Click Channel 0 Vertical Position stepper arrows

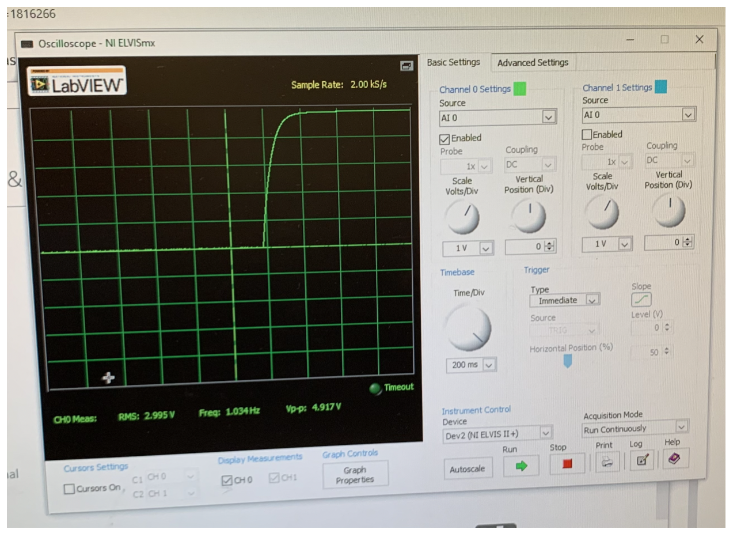point(549,247)
